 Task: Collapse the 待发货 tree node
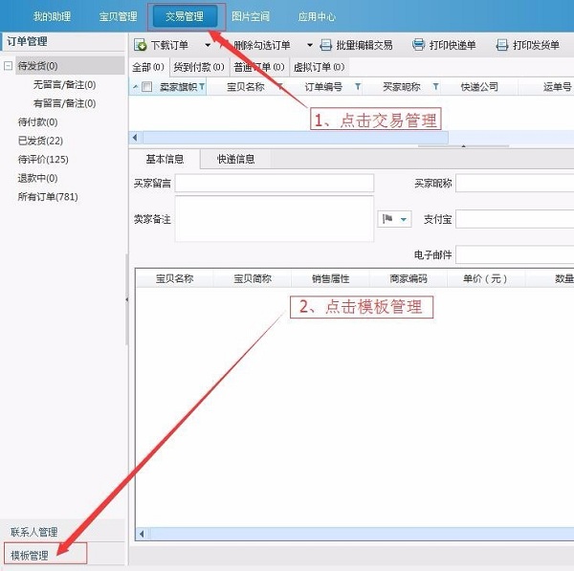[9, 66]
